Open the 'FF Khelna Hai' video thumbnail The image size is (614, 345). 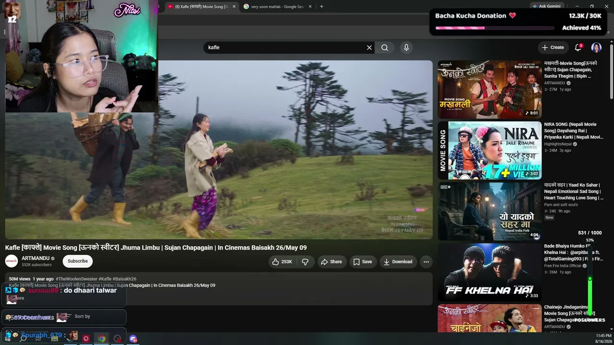[489, 272]
